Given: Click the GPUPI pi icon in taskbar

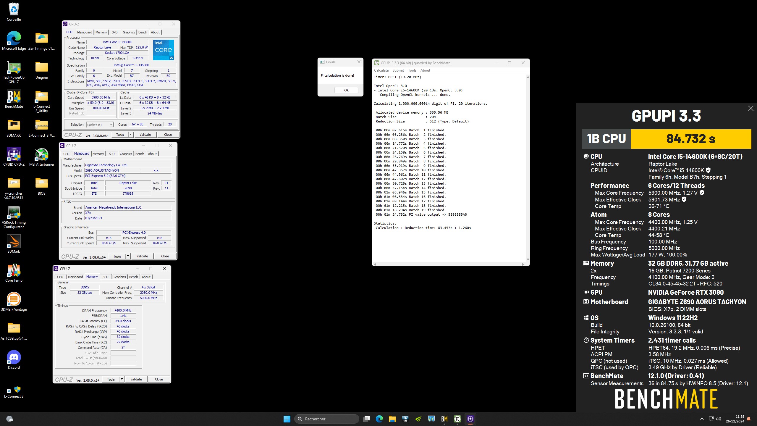Looking at the screenshot, I should click(x=457, y=419).
